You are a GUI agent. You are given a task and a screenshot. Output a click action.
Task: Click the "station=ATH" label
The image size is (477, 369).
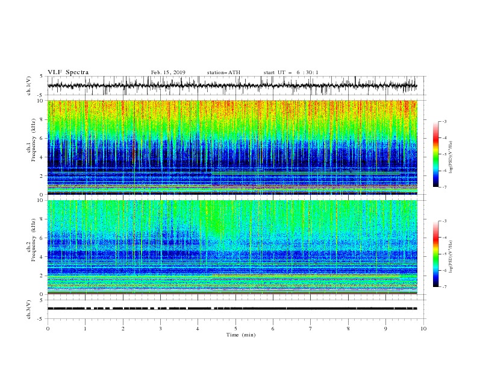point(223,72)
